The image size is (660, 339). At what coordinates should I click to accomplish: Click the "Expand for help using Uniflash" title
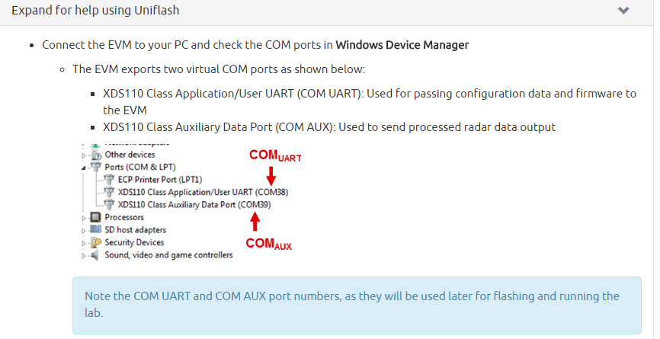(x=95, y=11)
